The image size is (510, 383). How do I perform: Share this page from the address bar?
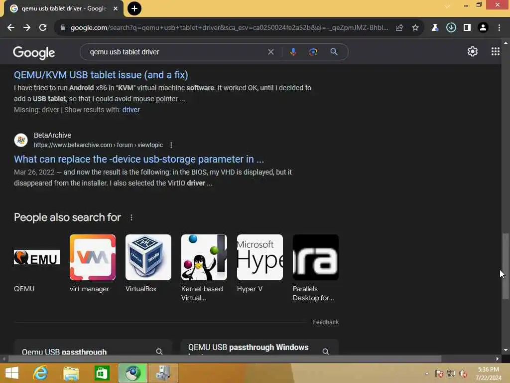[x=399, y=28]
